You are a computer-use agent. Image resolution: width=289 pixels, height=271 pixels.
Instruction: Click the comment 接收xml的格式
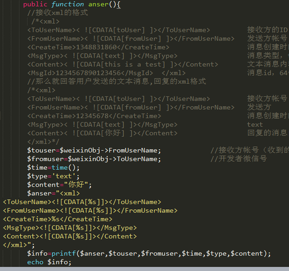click(57, 13)
